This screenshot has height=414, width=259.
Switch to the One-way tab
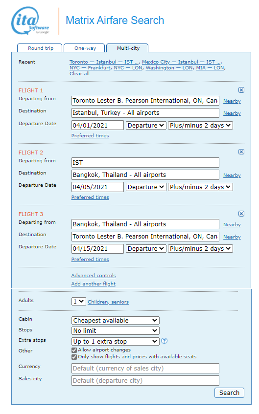85,48
